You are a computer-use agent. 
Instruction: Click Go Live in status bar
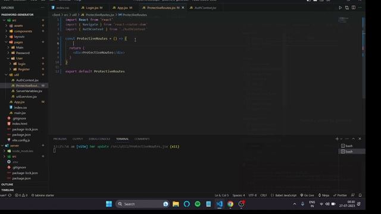[x=307, y=195]
